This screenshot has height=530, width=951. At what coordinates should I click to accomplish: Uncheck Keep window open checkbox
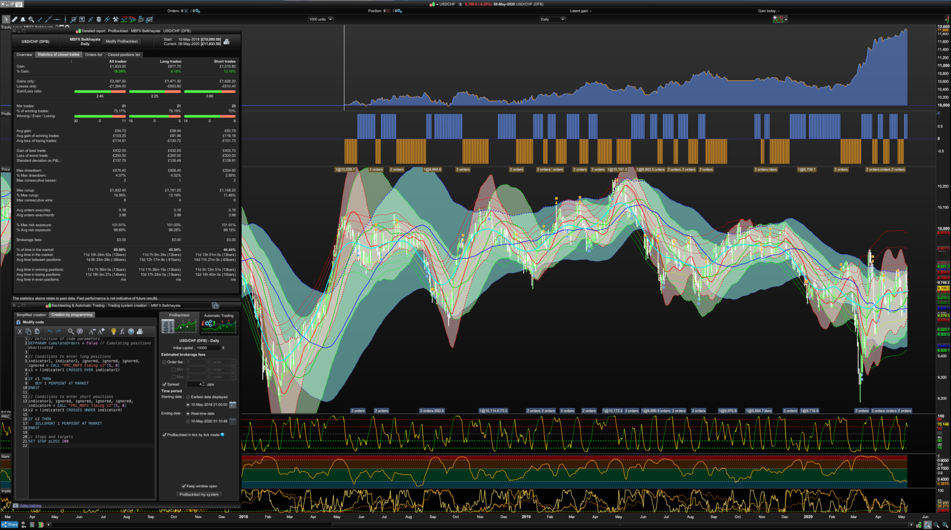click(183, 486)
